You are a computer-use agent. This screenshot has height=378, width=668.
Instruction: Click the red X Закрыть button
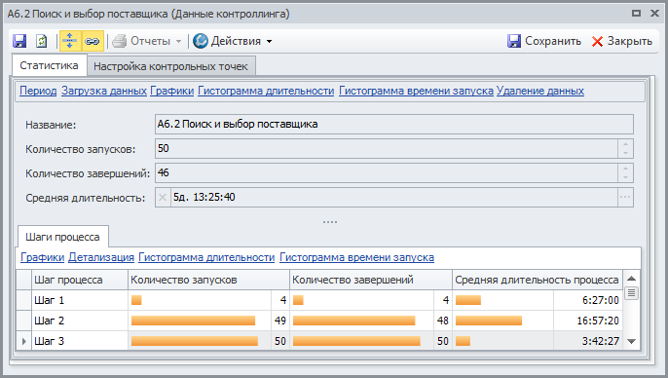[x=621, y=41]
